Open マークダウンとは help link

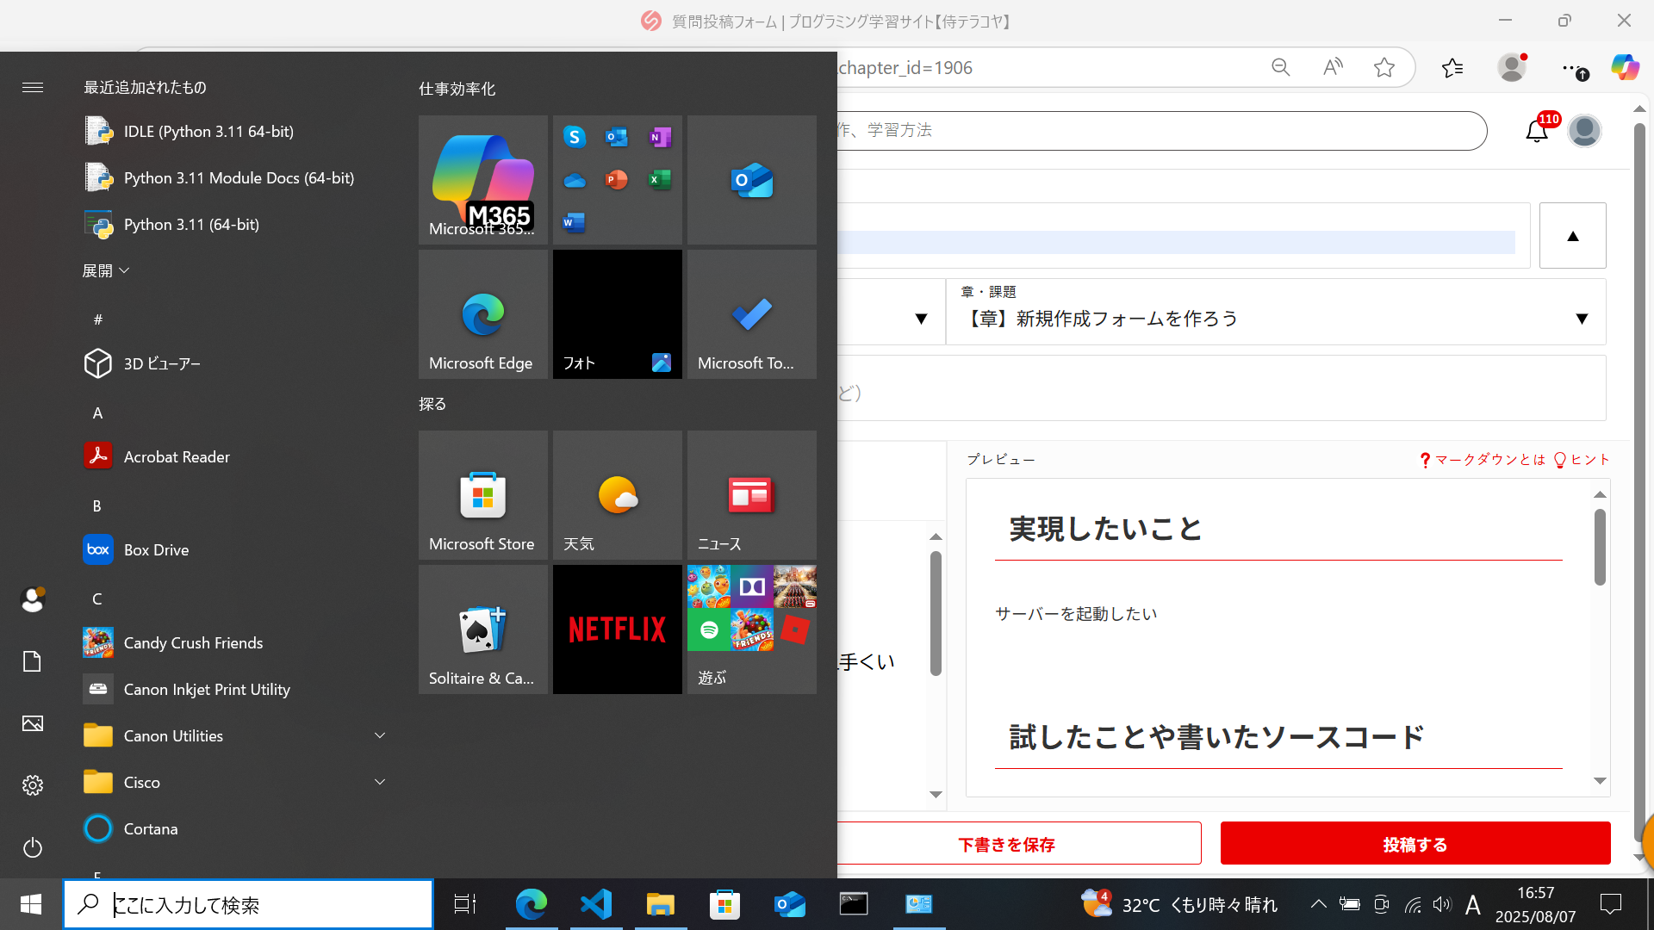pyautogui.click(x=1483, y=460)
